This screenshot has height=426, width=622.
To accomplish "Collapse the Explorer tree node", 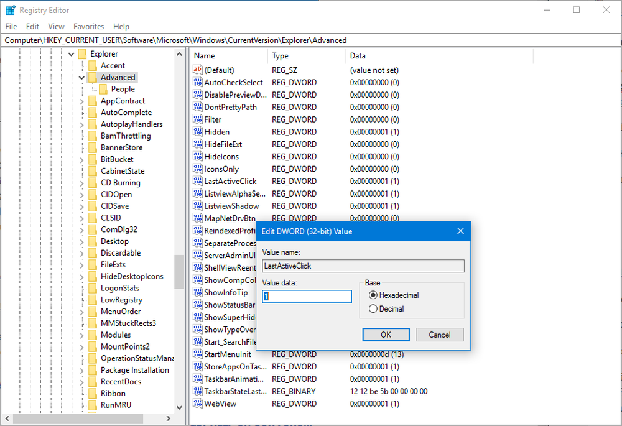I will click(72, 54).
